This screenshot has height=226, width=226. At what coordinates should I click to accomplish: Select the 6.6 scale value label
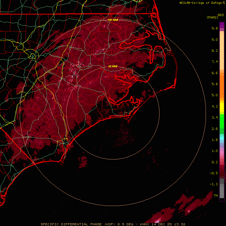[215, 73]
